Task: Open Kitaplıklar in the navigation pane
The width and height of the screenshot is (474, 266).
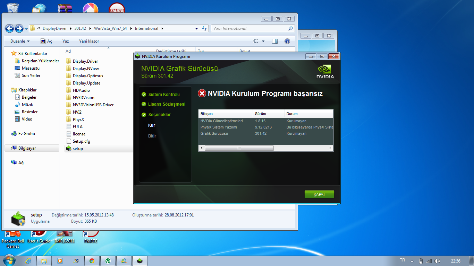Action: click(x=27, y=90)
